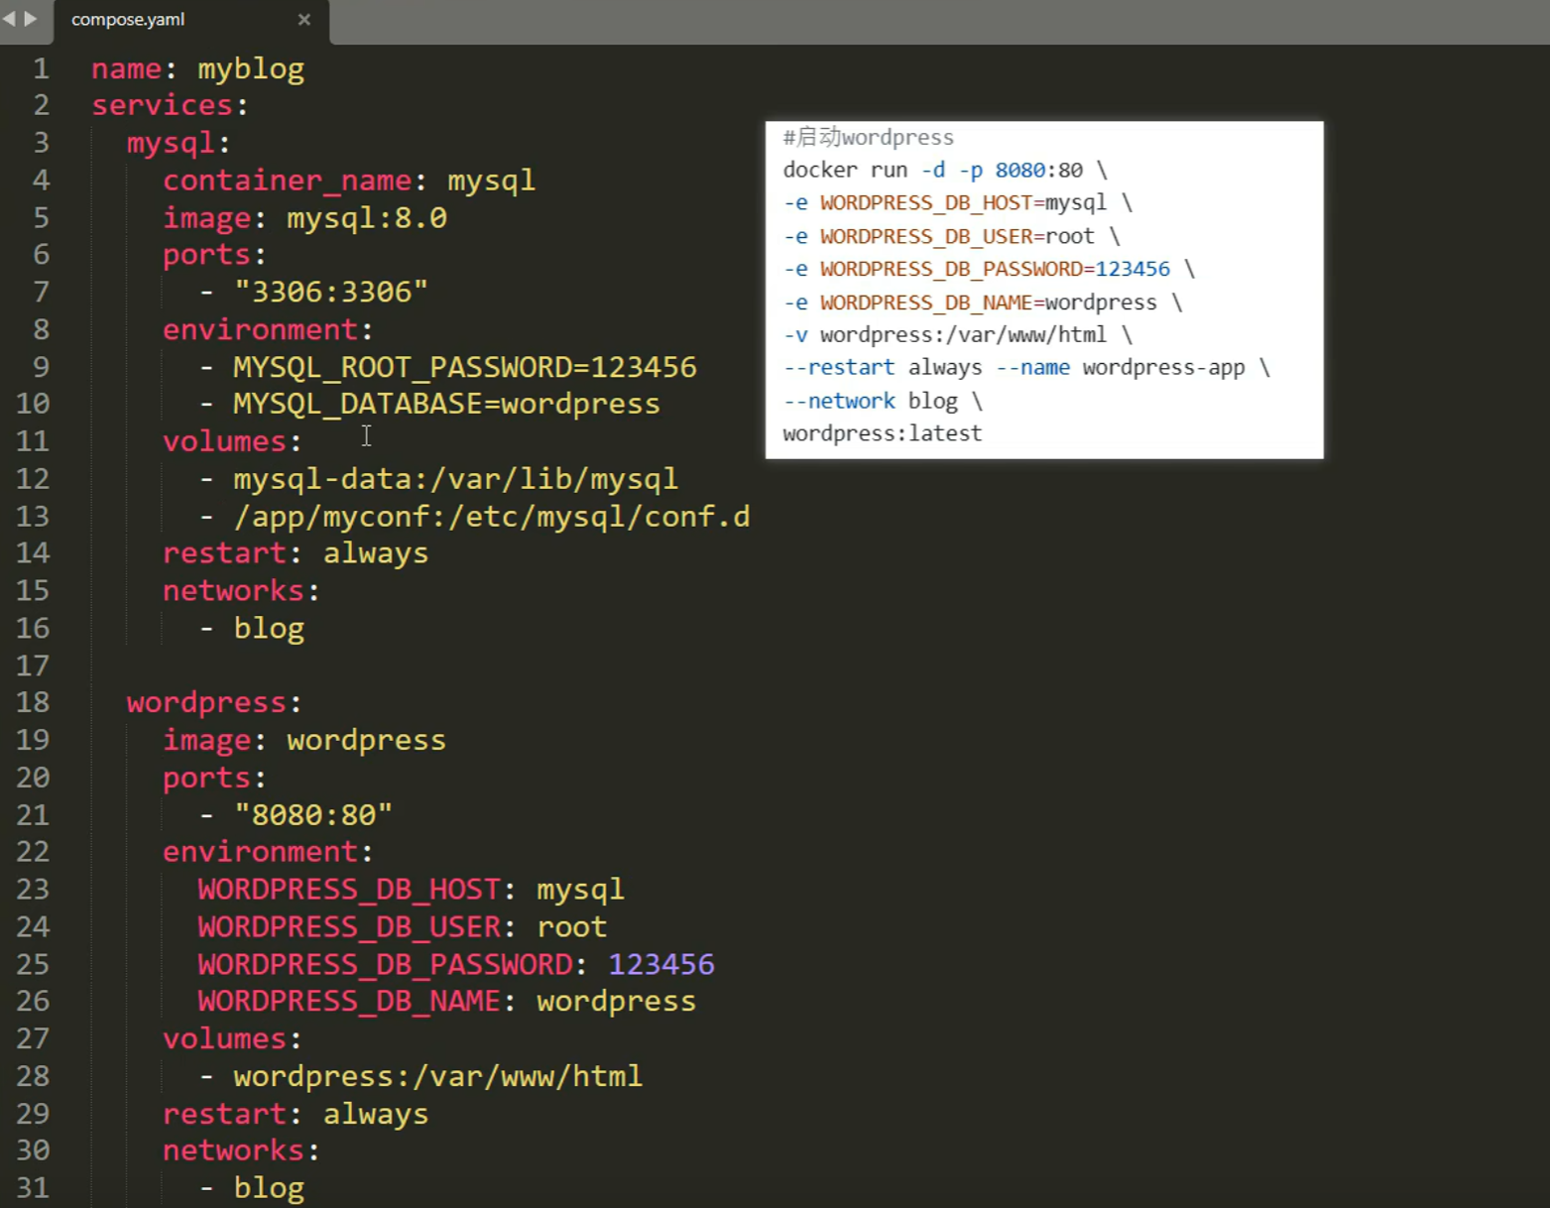Click the "restart" key on line 29
This screenshot has height=1208, width=1550.
[224, 1114]
